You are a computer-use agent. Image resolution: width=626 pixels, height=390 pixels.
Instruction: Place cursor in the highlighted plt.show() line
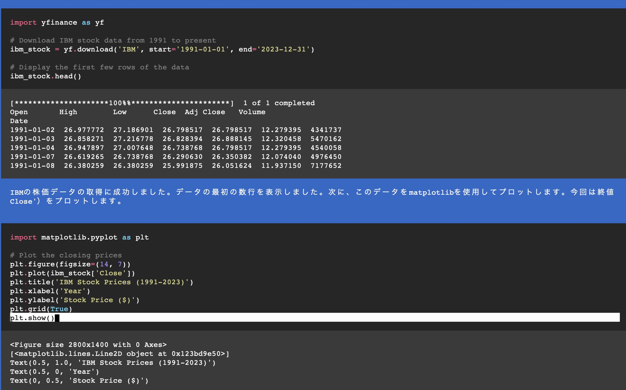click(x=32, y=318)
